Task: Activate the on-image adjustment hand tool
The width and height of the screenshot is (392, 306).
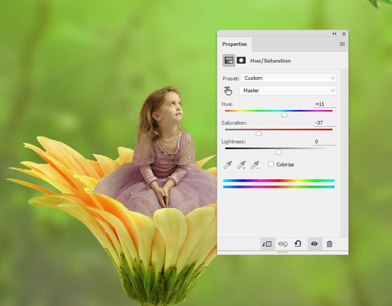Action: pyautogui.click(x=228, y=91)
